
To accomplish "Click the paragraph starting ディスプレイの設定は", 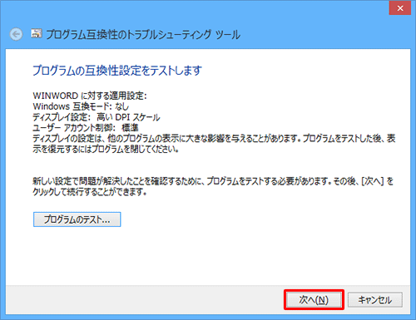I will [214, 144].
